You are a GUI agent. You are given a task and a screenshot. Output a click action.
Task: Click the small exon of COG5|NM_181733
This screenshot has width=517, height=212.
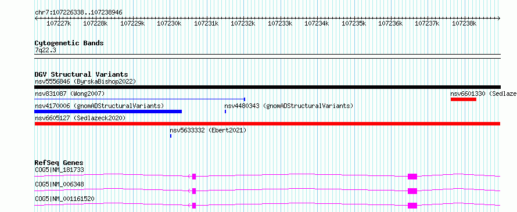pyautogui.click(x=194, y=177)
